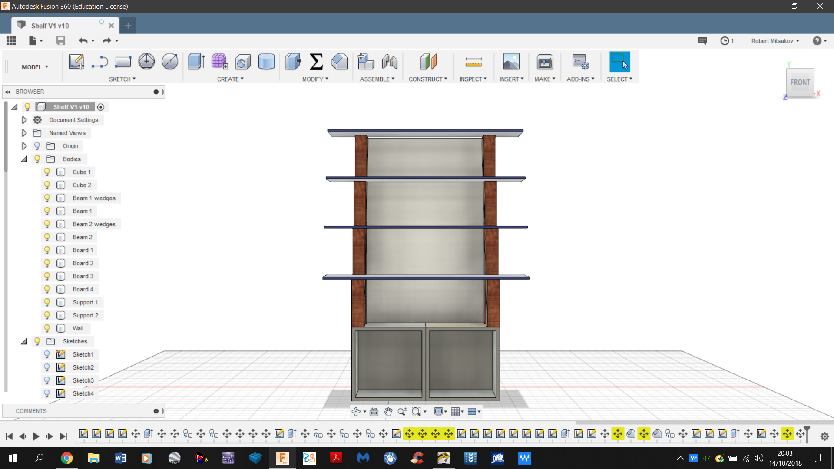
Task: Open Chrome from the taskbar
Action: tap(66, 458)
